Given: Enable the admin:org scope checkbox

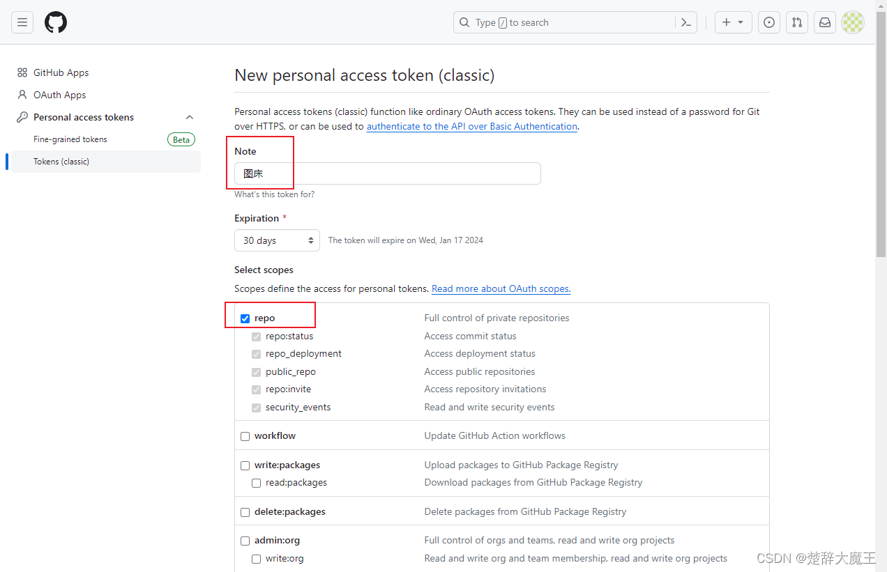Looking at the screenshot, I should (245, 541).
